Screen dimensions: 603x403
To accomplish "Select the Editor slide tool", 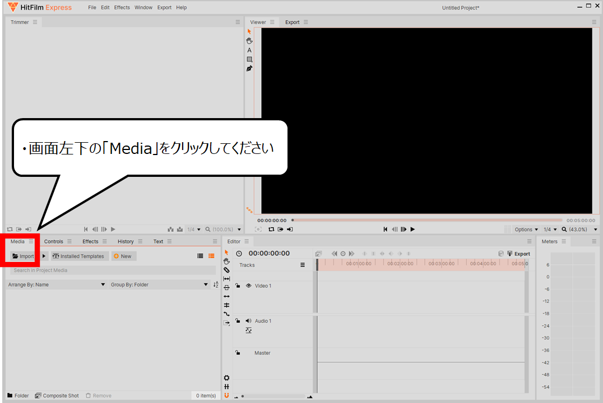I will coord(226,288).
